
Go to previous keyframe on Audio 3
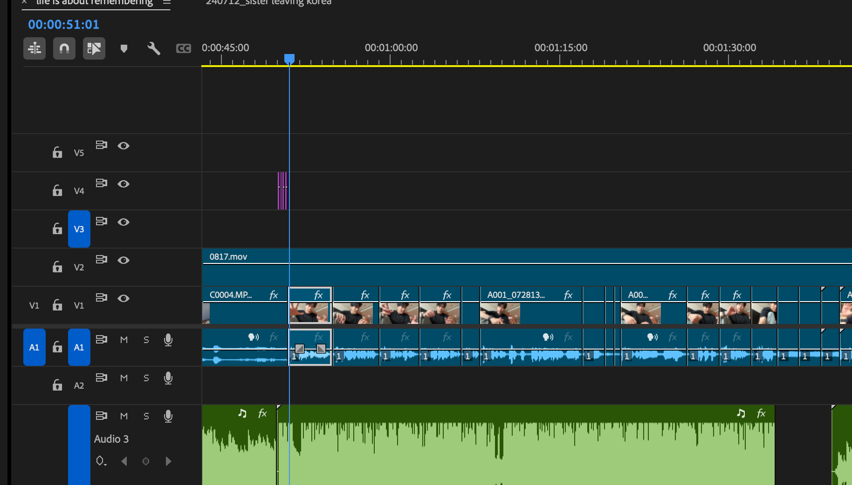(124, 461)
